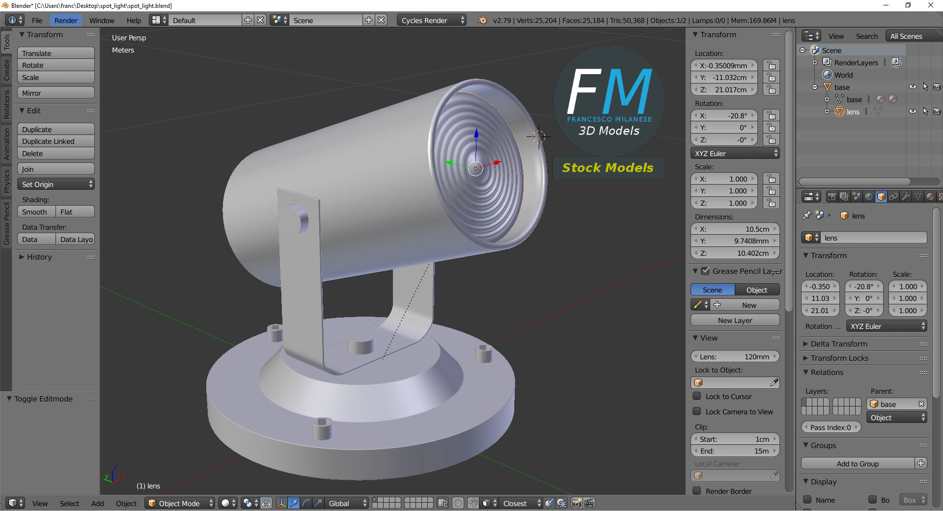Image resolution: width=943 pixels, height=511 pixels.
Task: Open the Render menu
Action: coord(66,20)
